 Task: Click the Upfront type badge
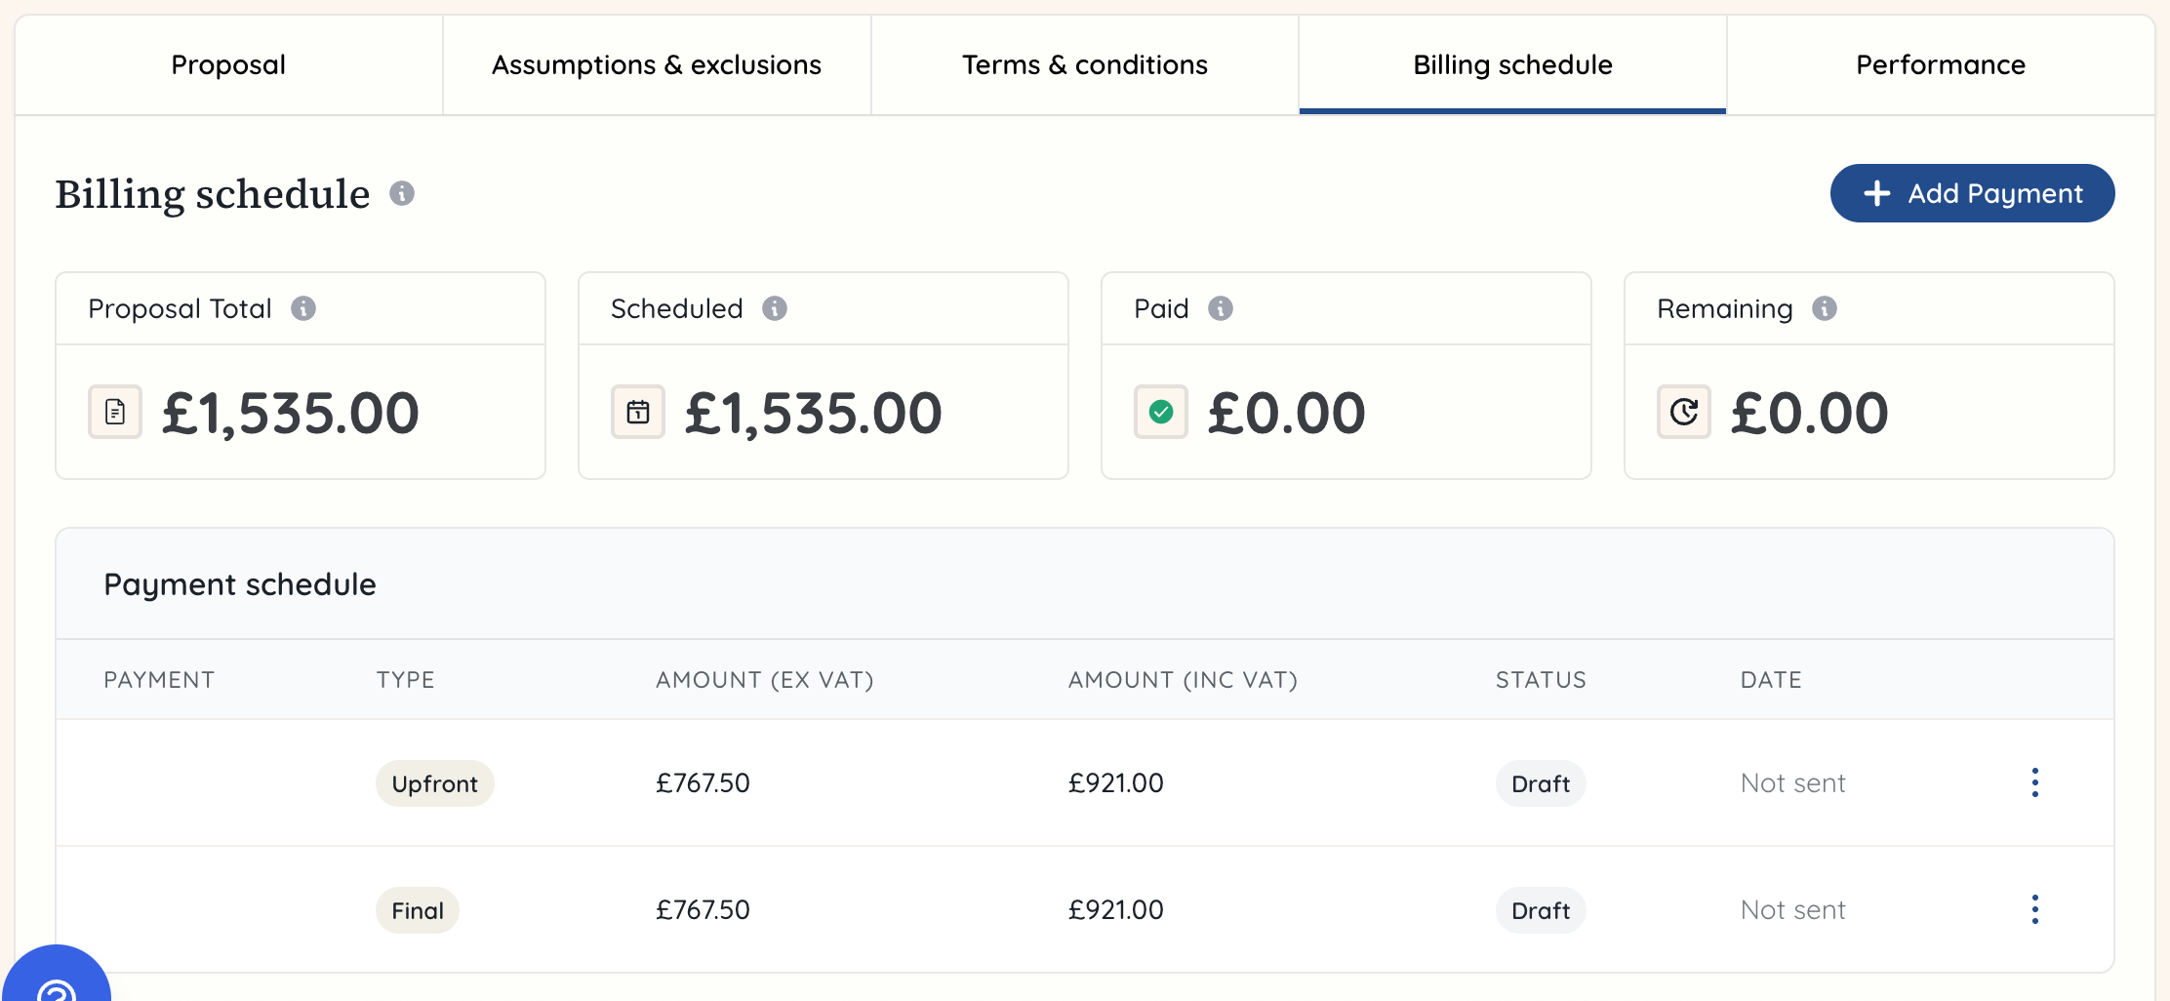434,782
